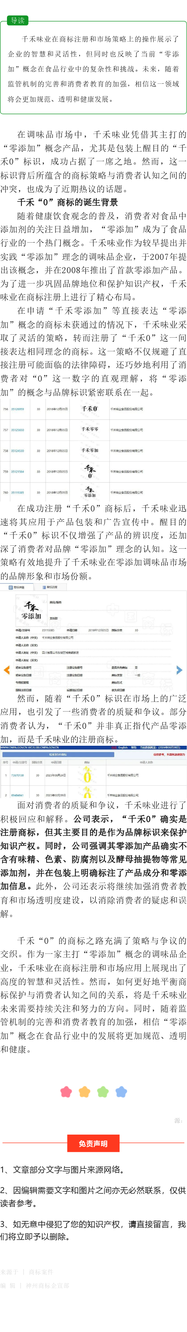Click the 千禾零添加 calligraphy logo in row 760
This screenshot has width=187, height=1332.
[90, 492]
